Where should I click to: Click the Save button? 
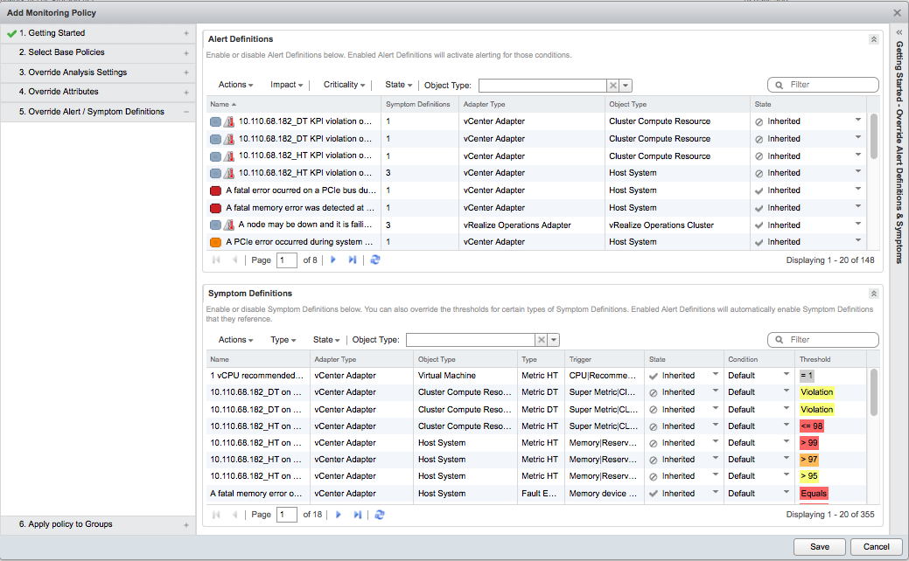[820, 547]
